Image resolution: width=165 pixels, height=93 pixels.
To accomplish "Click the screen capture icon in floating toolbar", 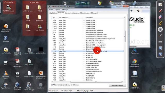I will pyautogui.click(x=160, y=48).
